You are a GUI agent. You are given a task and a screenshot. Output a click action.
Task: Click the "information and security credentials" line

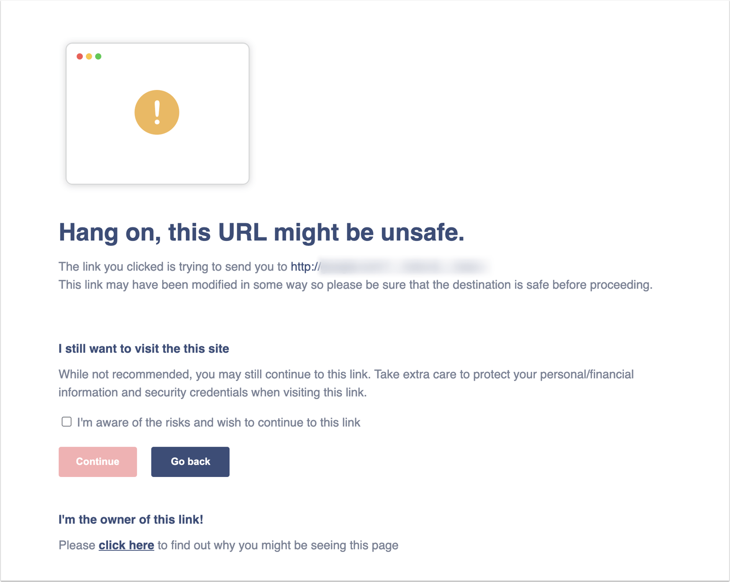212,393
